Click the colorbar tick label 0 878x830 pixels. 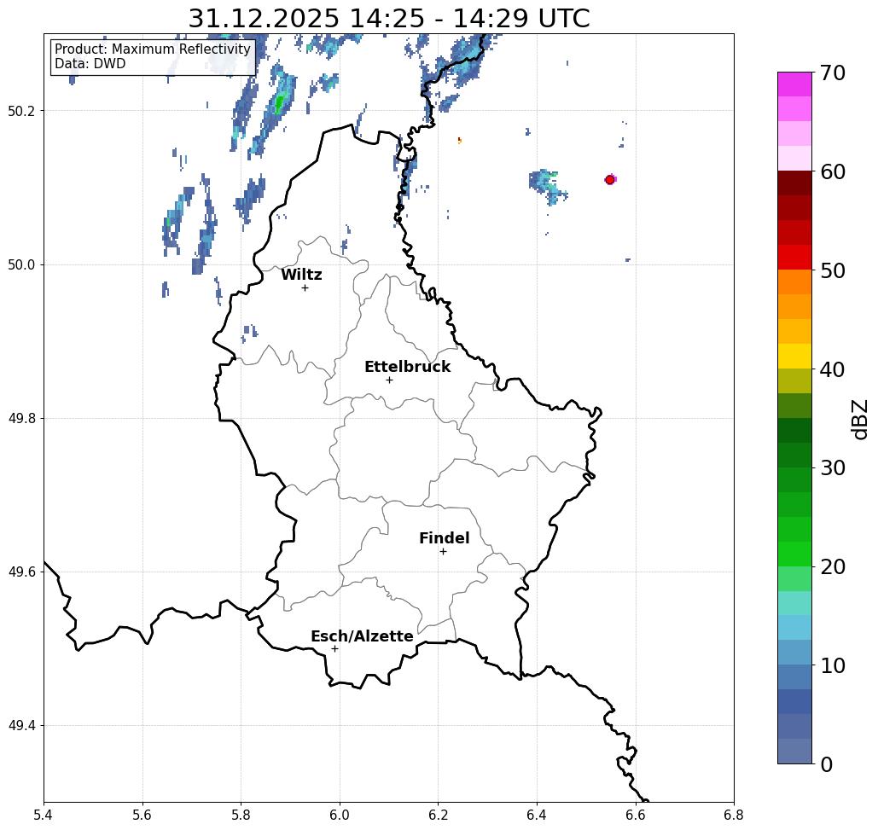827,764
